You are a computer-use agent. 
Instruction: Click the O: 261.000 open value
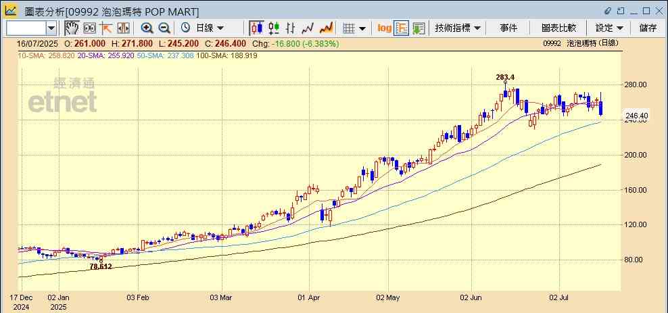85,43
